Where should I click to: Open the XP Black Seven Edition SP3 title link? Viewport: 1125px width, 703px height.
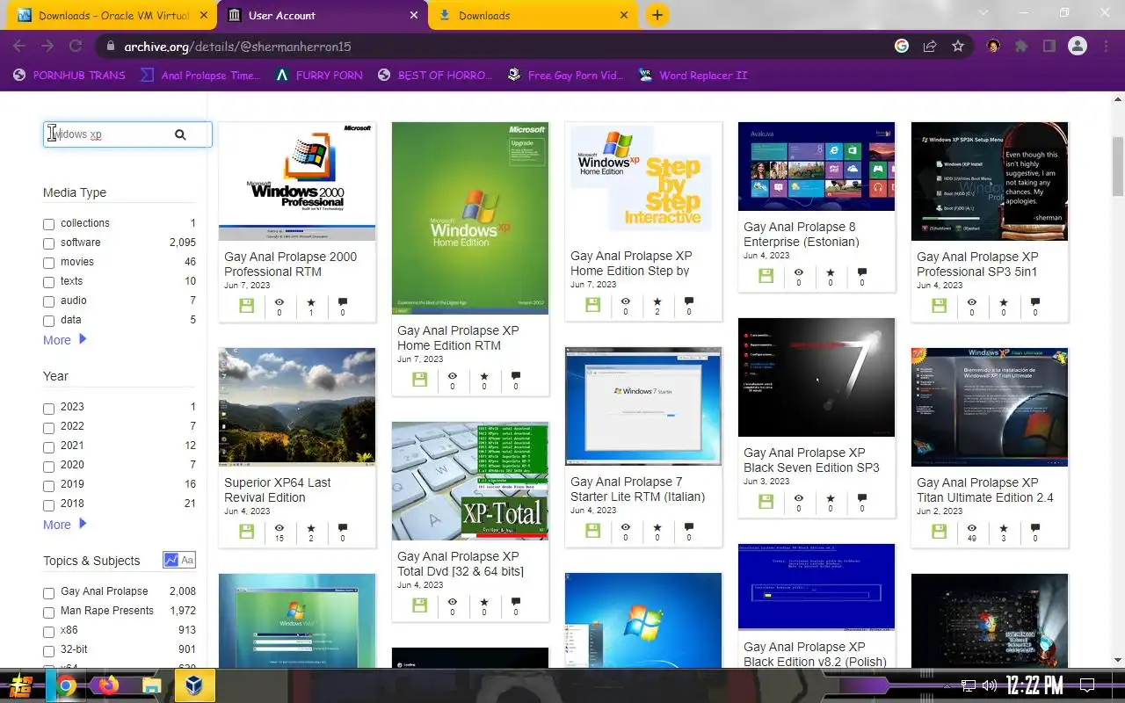[x=811, y=460]
